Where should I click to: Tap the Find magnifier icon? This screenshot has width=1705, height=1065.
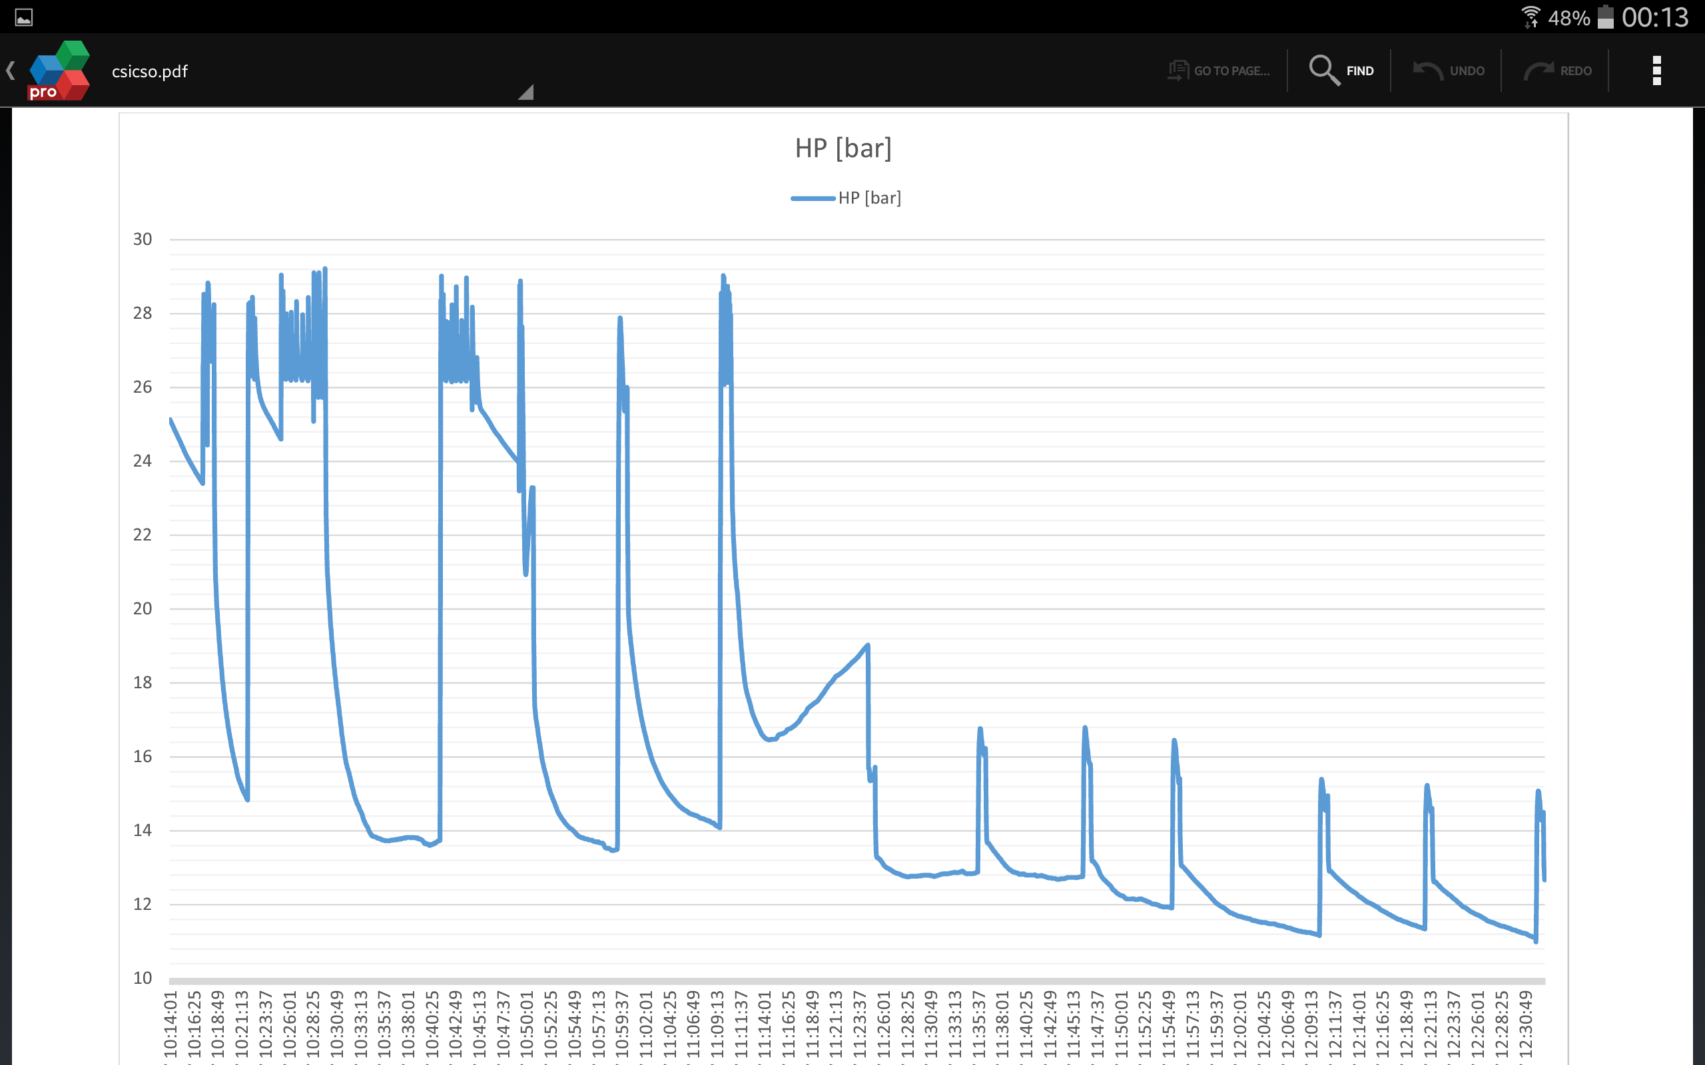1323,71
